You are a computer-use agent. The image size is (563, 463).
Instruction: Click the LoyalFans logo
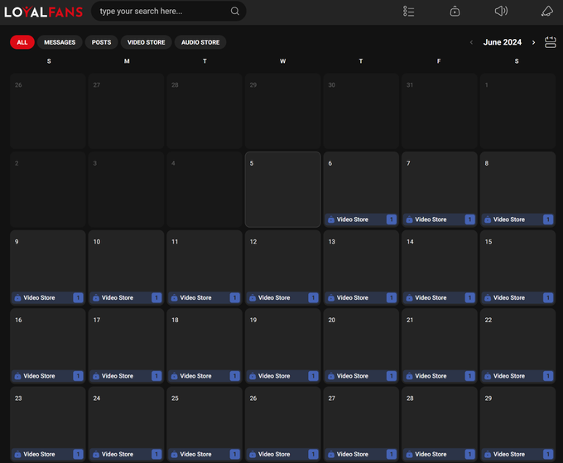(43, 12)
